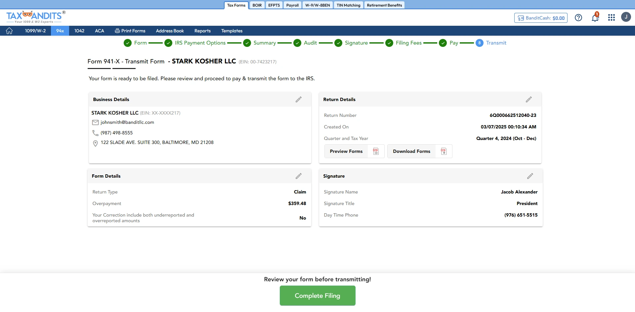This screenshot has width=635, height=312.
Task: Open the help question mark icon
Action: click(x=578, y=18)
